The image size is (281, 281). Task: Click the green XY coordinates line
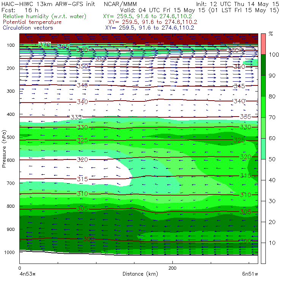tap(147, 16)
